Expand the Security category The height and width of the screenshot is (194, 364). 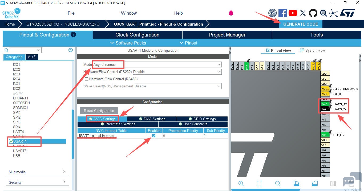tap(37, 182)
